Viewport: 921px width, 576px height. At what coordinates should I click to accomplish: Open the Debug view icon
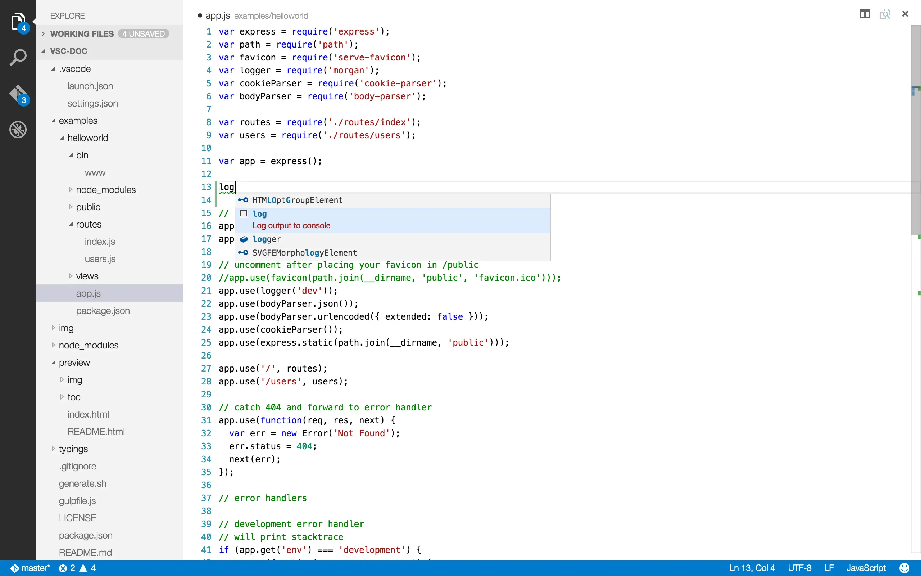18,130
